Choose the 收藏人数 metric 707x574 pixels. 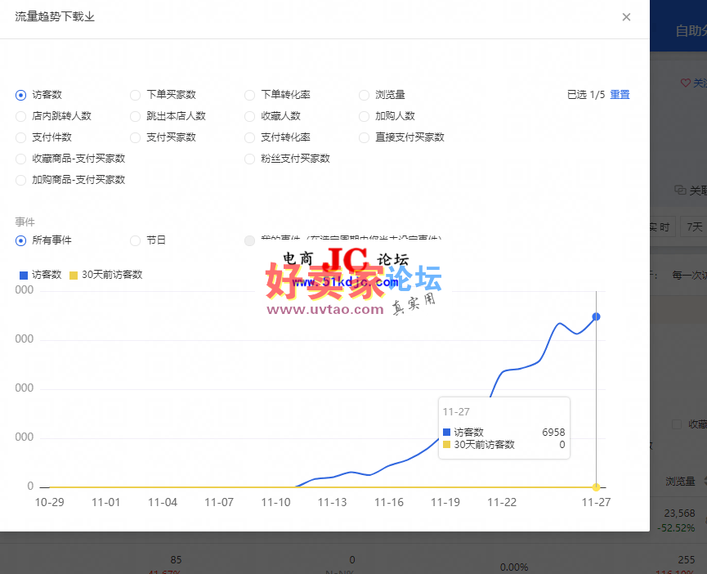250,116
